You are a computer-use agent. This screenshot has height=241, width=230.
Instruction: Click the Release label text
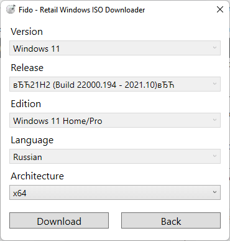pyautogui.click(x=27, y=68)
